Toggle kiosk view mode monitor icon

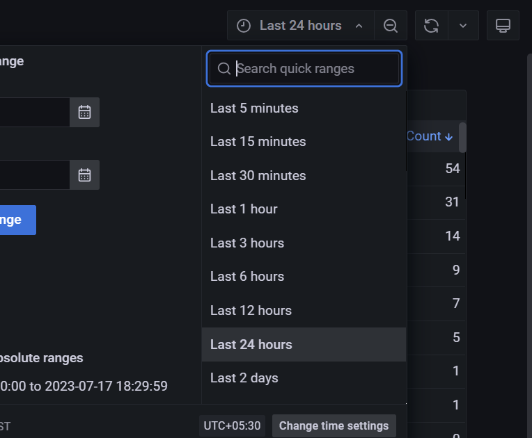tap(503, 26)
